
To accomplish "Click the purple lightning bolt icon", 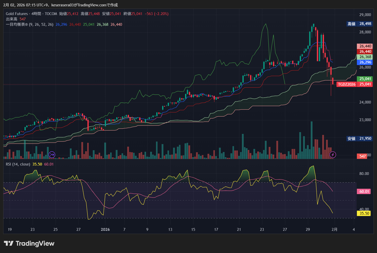I will 333,154.
